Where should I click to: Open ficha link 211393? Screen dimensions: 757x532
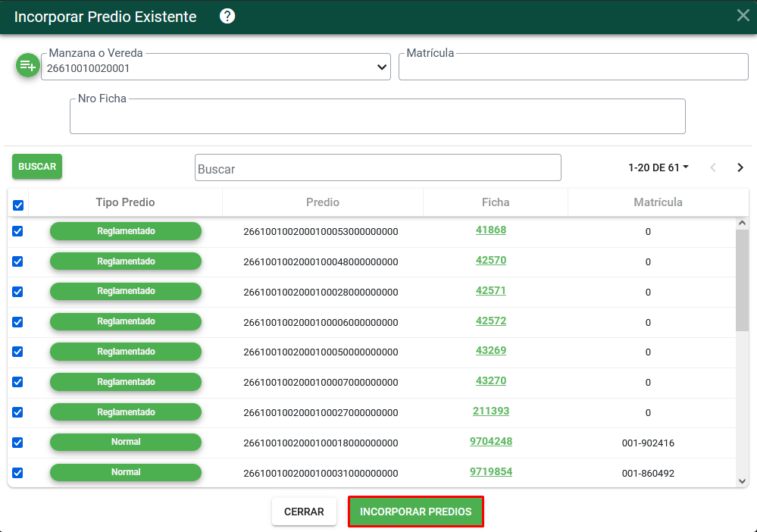[491, 412]
